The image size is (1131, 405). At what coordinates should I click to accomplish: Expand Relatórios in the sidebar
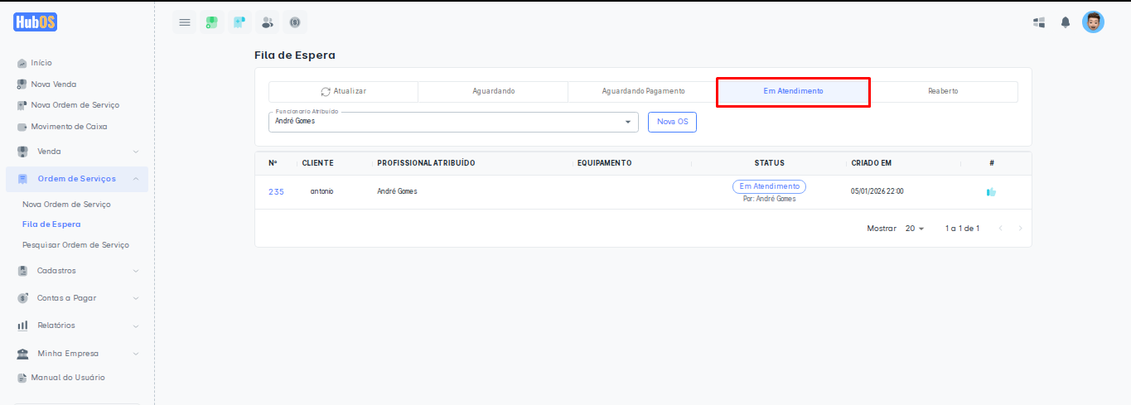pyautogui.click(x=76, y=325)
